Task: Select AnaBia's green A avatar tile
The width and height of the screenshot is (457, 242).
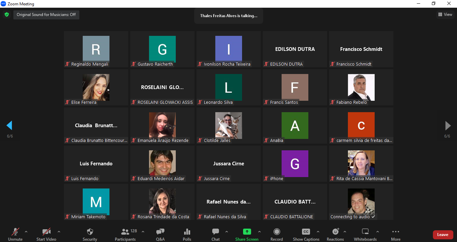Action: (x=295, y=126)
